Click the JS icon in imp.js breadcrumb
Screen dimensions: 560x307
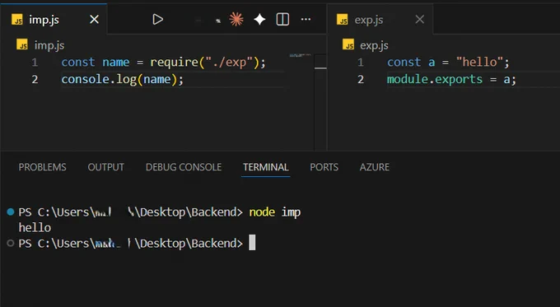pyautogui.click(x=22, y=44)
